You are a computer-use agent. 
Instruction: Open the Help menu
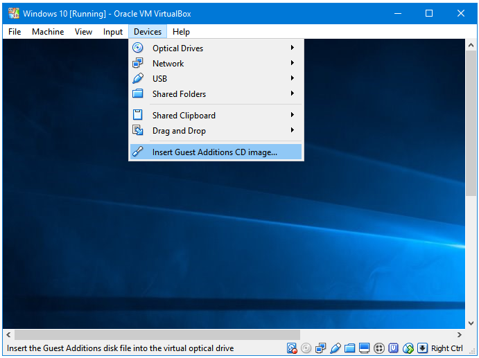181,32
